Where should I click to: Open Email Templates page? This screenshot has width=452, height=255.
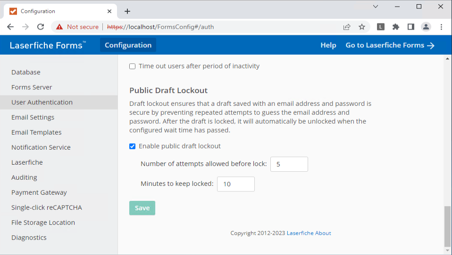pyautogui.click(x=59, y=132)
